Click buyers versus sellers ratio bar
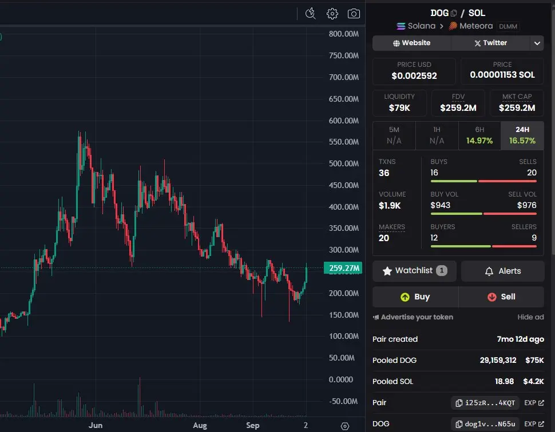Screen dimensions: 555x432 coord(483,246)
